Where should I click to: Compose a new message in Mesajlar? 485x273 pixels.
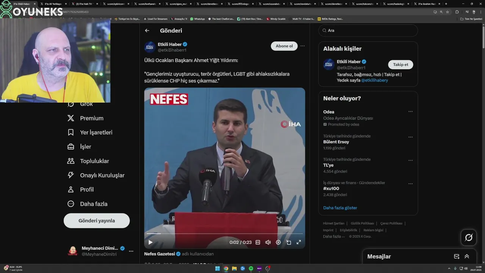tap(457, 257)
